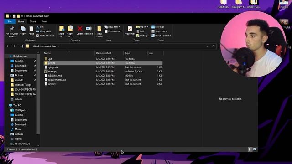Click Quick access in navigation pane
Image resolution: width=292 pixels, height=164 pixels.
click(x=20, y=56)
